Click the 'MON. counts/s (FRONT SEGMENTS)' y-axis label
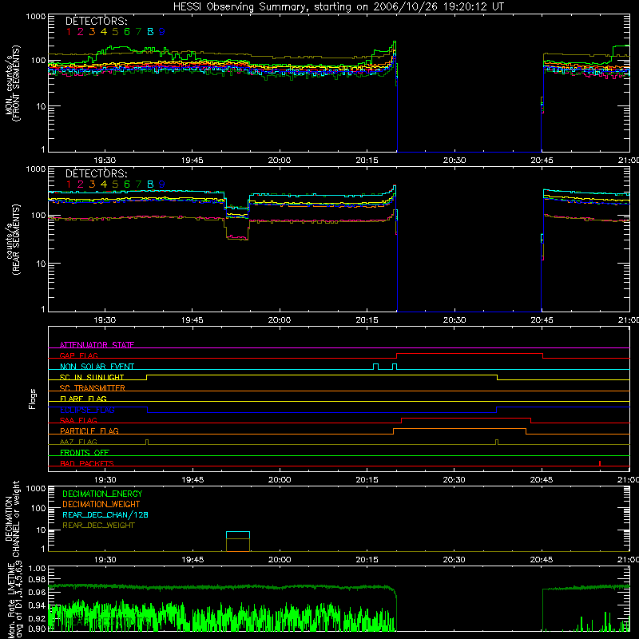Screen dimensions: 639x639 pos(12,83)
